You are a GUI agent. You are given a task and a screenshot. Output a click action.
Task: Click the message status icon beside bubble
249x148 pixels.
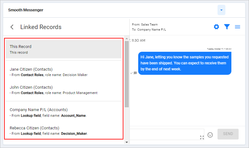click(135, 73)
